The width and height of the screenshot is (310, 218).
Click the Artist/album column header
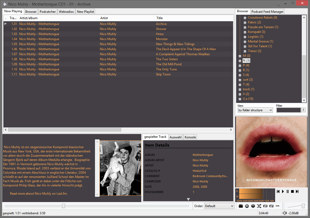[x=58, y=18]
